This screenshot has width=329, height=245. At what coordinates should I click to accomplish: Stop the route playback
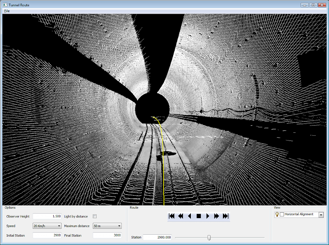199,216
